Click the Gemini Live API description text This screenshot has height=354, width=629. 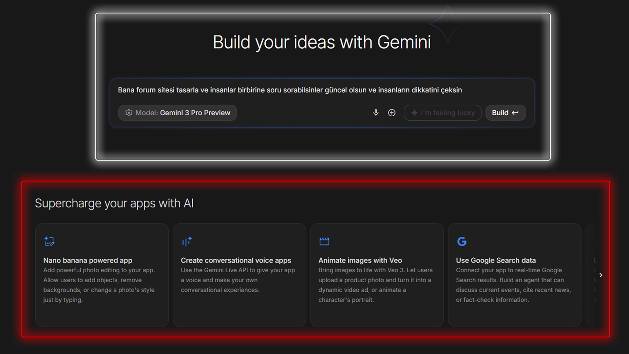238,280
